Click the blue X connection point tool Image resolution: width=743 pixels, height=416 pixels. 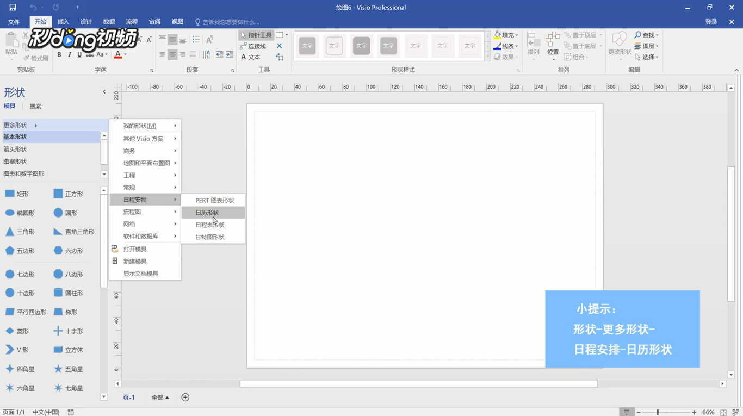(x=280, y=46)
